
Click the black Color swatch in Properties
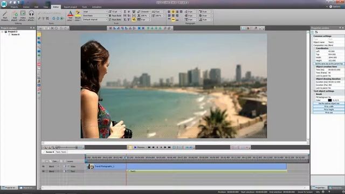pos(329,100)
